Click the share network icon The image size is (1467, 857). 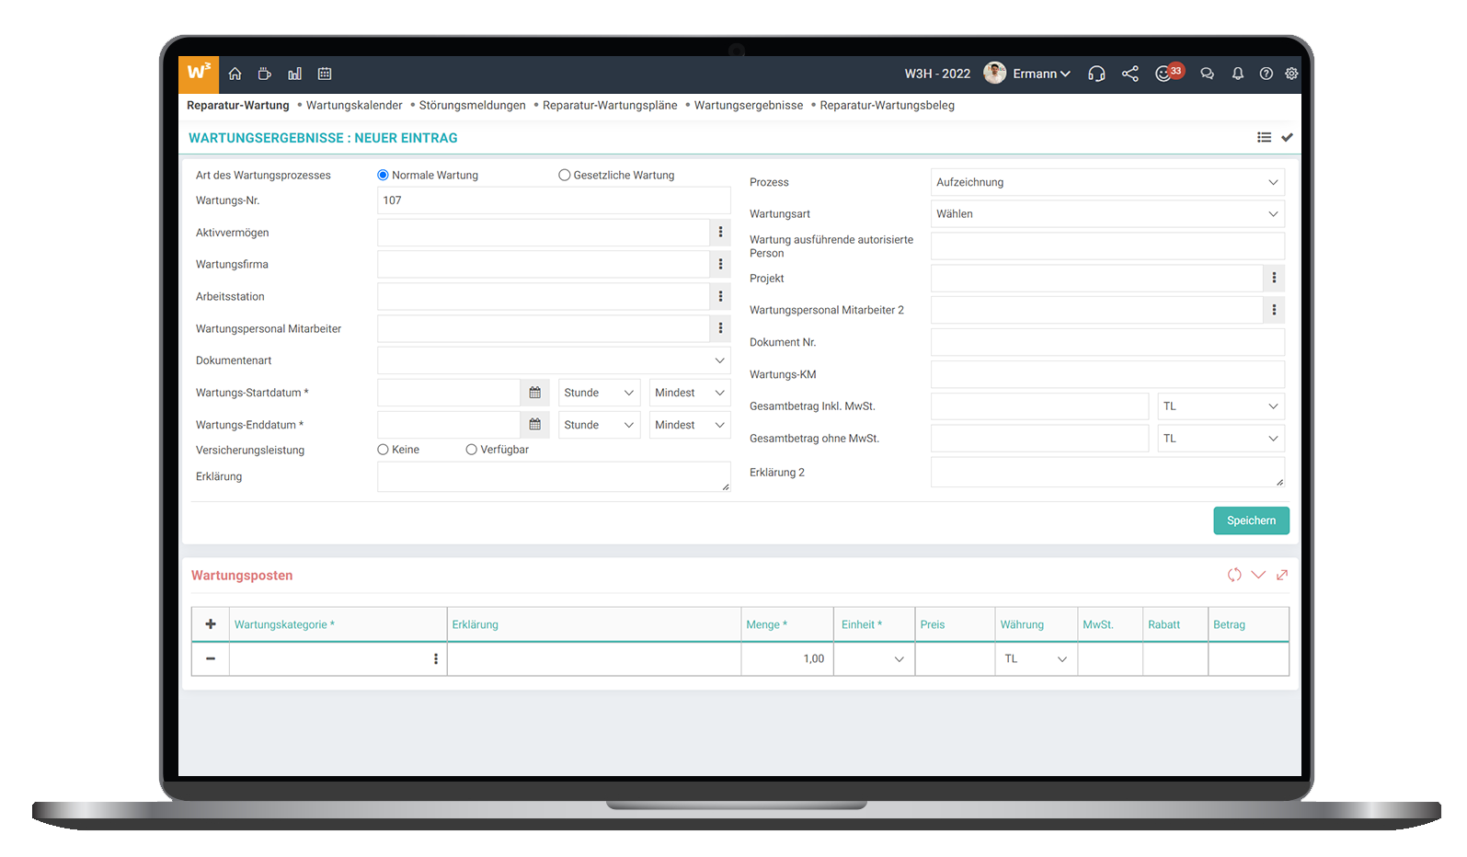1130,74
